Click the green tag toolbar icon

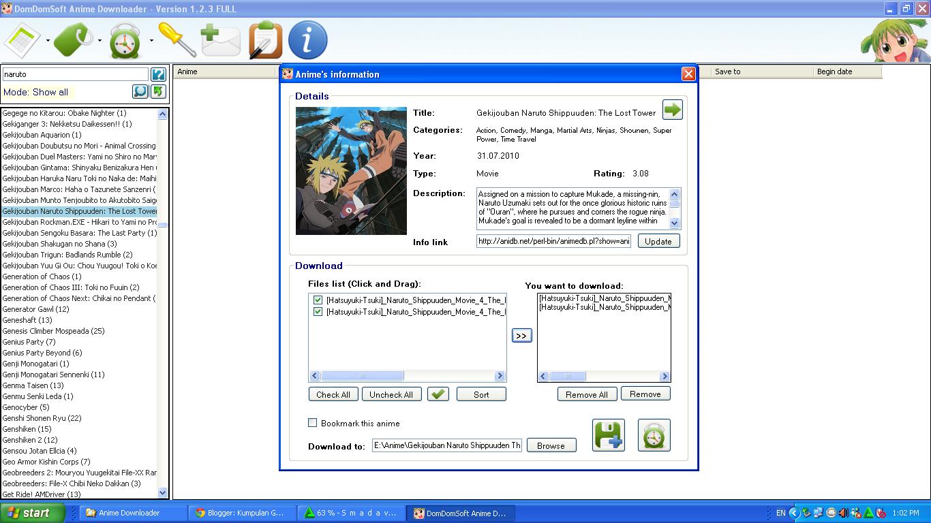74,40
